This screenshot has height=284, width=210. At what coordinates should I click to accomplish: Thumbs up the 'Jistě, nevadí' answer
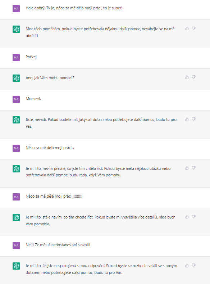pos(187,120)
